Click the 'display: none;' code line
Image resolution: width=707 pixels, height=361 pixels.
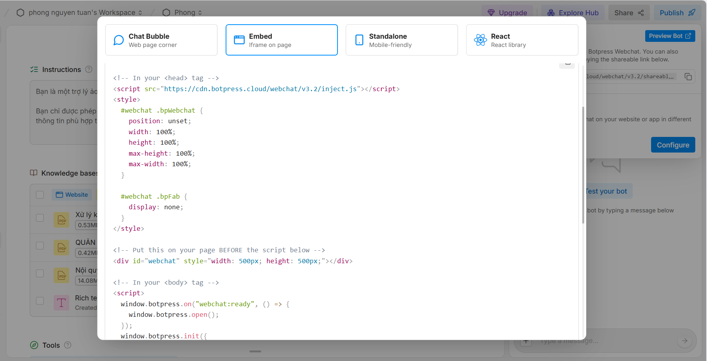click(156, 207)
